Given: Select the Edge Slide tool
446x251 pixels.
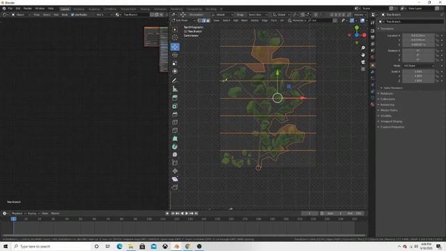Looking at the screenshot, I should (175, 162).
